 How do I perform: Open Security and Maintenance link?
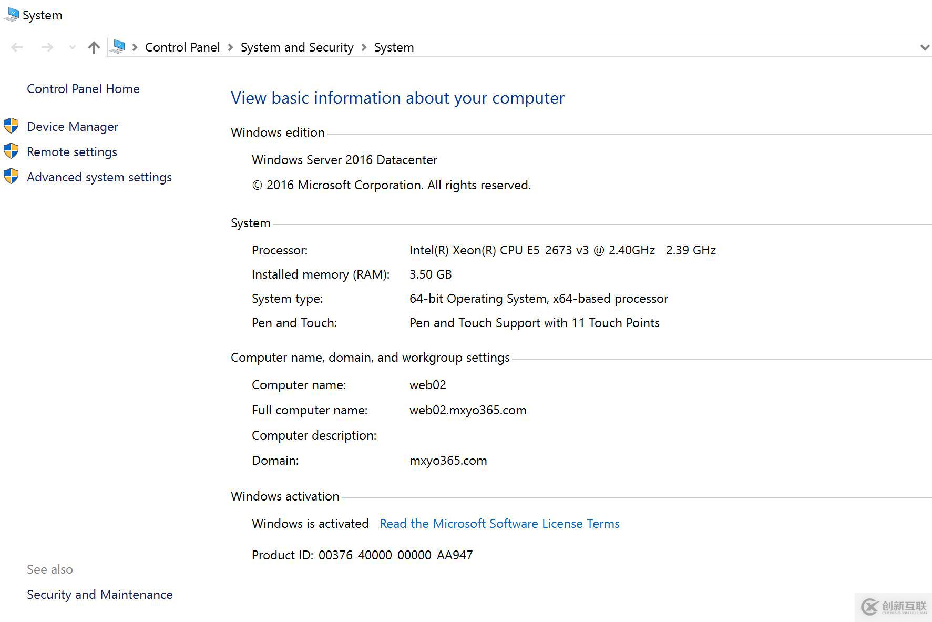(100, 595)
